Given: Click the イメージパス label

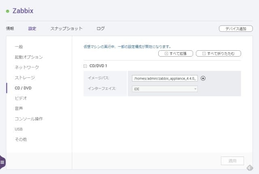Looking at the screenshot, I should pos(98,78).
